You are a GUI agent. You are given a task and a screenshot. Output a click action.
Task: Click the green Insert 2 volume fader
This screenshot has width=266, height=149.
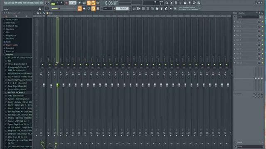click(x=57, y=85)
